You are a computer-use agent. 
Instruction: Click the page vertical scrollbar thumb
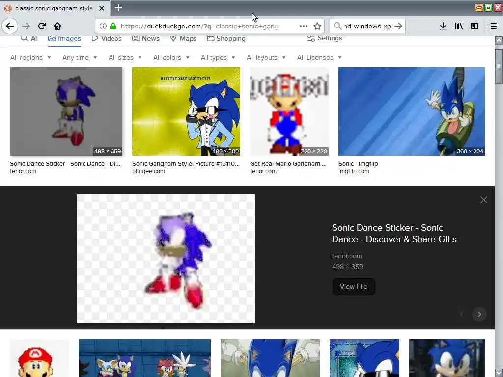tap(499, 67)
